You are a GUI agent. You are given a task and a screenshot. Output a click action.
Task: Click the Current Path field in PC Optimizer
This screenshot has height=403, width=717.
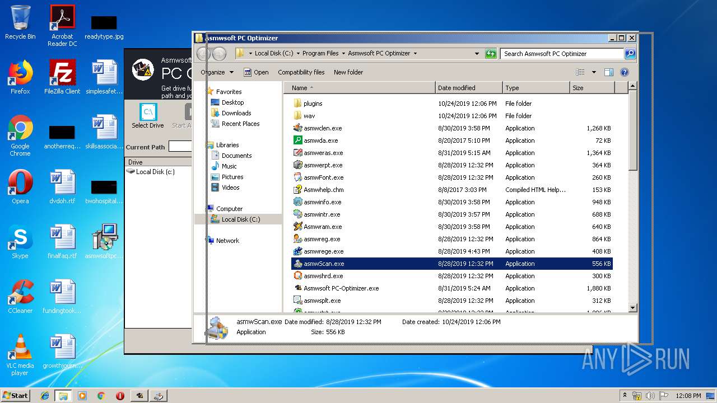point(180,147)
